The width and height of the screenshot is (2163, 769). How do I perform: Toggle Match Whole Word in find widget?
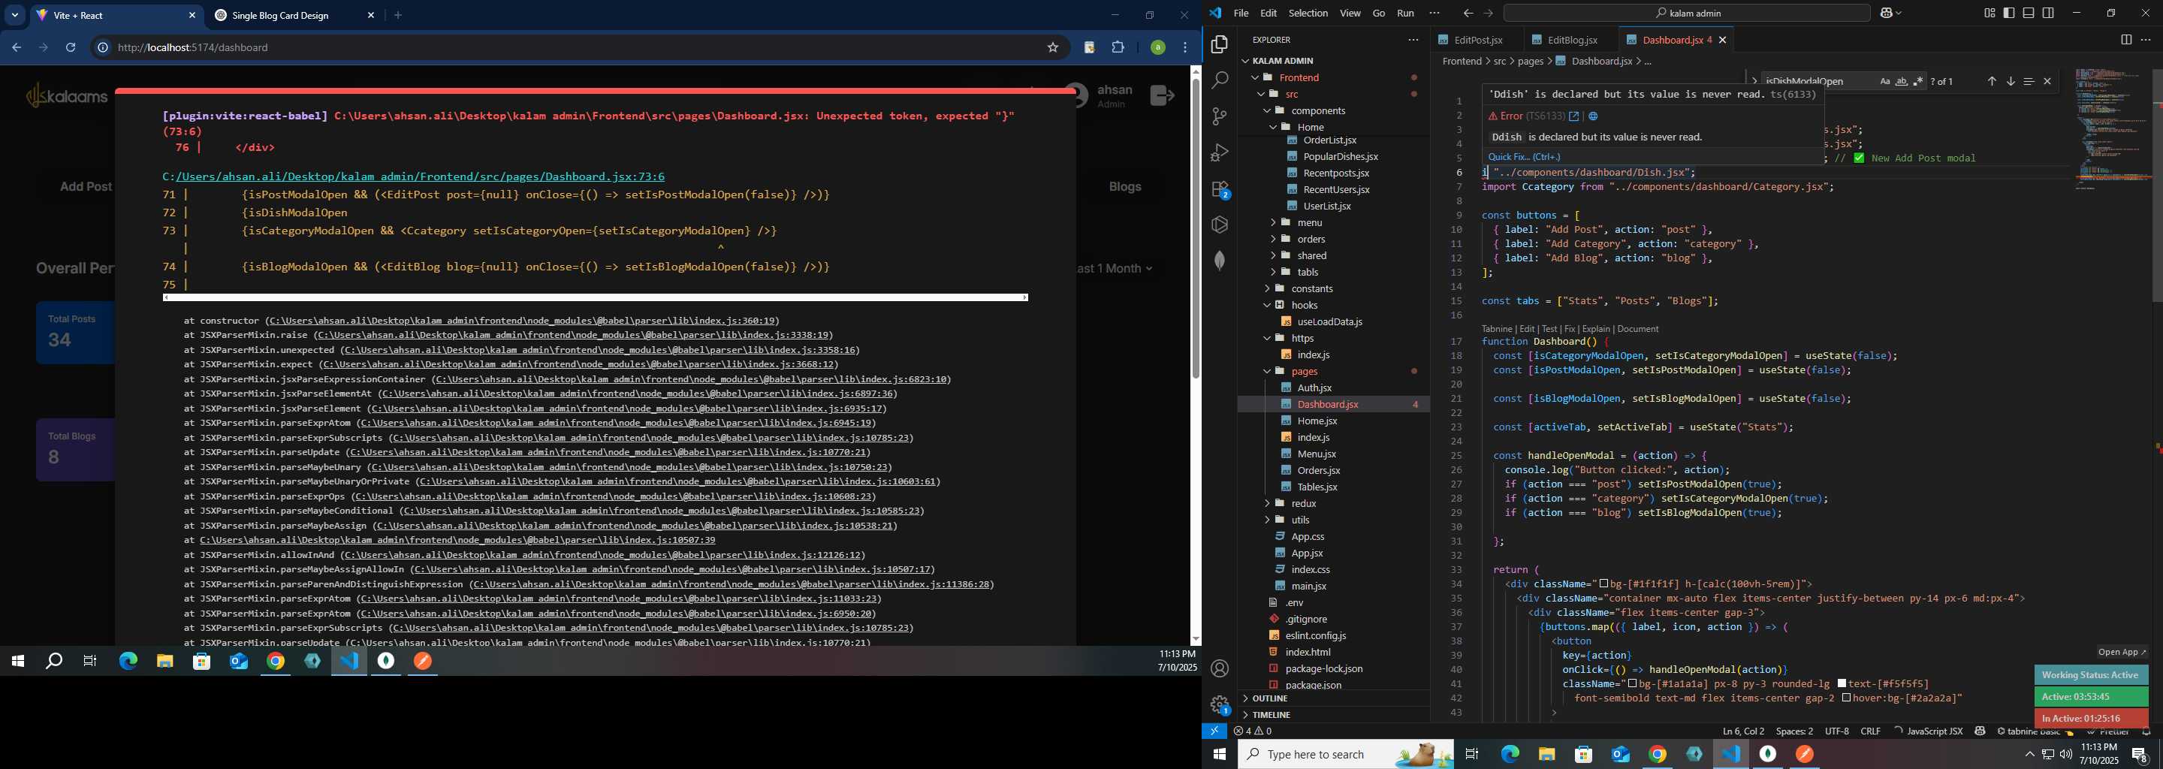click(x=1902, y=81)
